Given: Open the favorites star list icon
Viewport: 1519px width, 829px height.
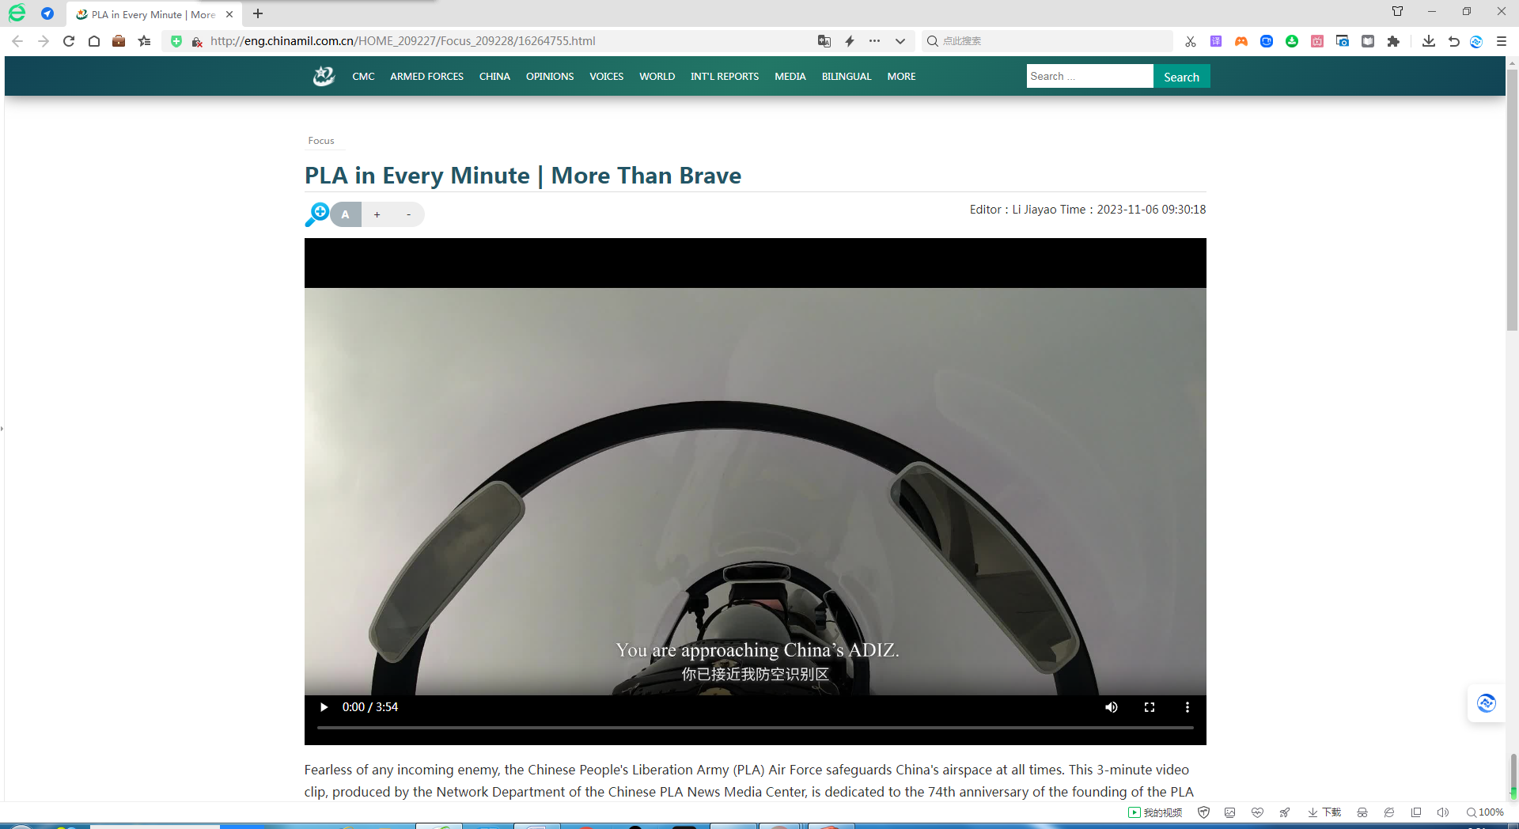Looking at the screenshot, I should (x=144, y=41).
